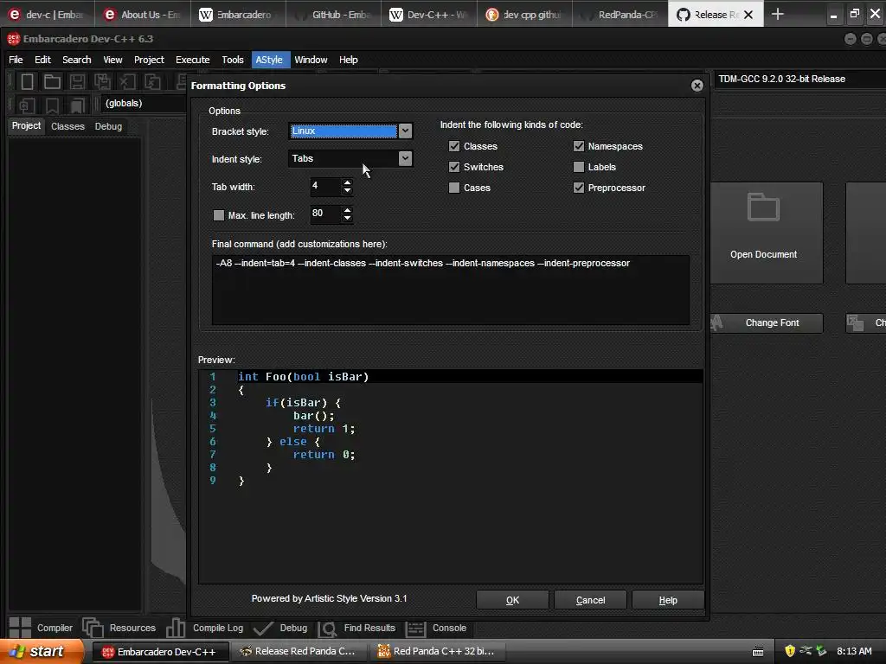The height and width of the screenshot is (664, 886).
Task: Close the Release browser tab with its X
Action: coord(748,15)
